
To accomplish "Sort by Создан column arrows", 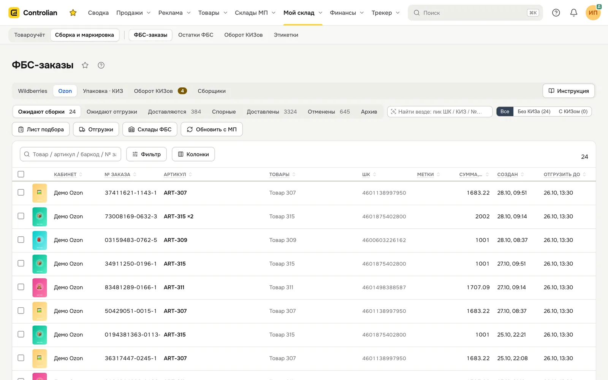I will 522,174.
